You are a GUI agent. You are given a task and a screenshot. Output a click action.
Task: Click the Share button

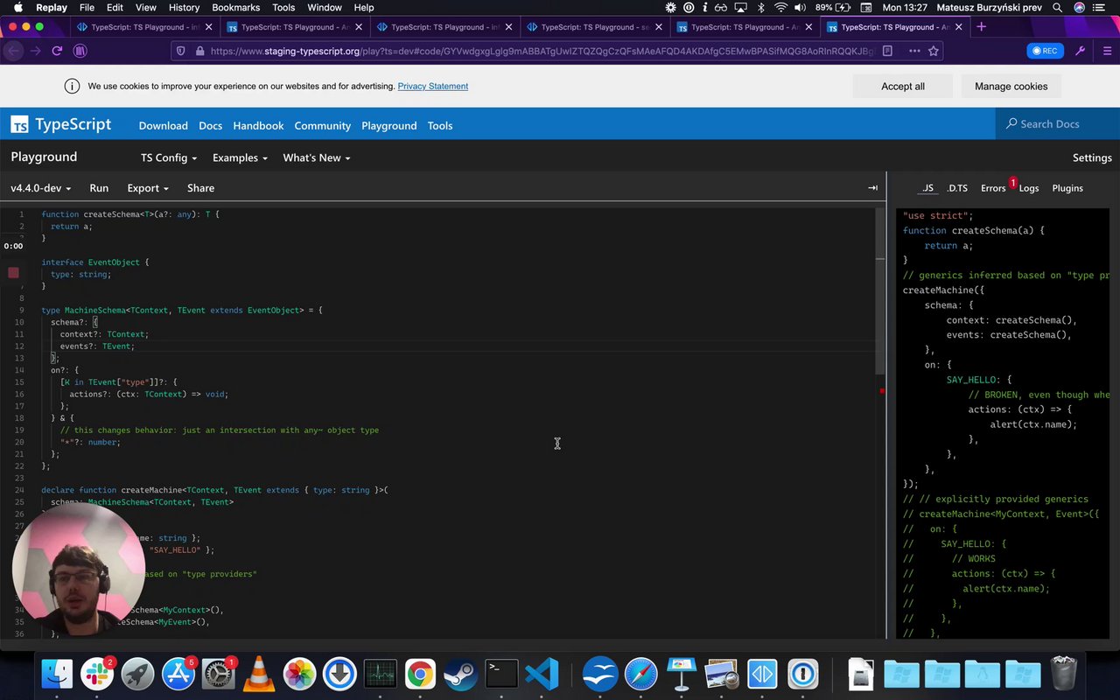click(x=200, y=188)
